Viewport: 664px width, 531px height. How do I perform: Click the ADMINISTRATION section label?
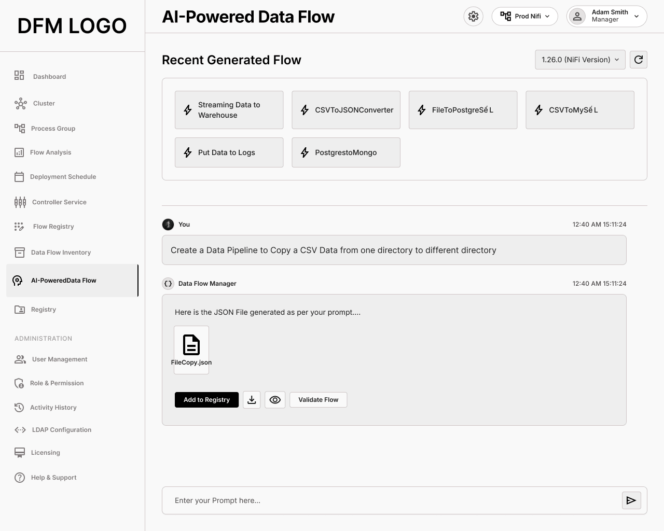[x=44, y=338]
